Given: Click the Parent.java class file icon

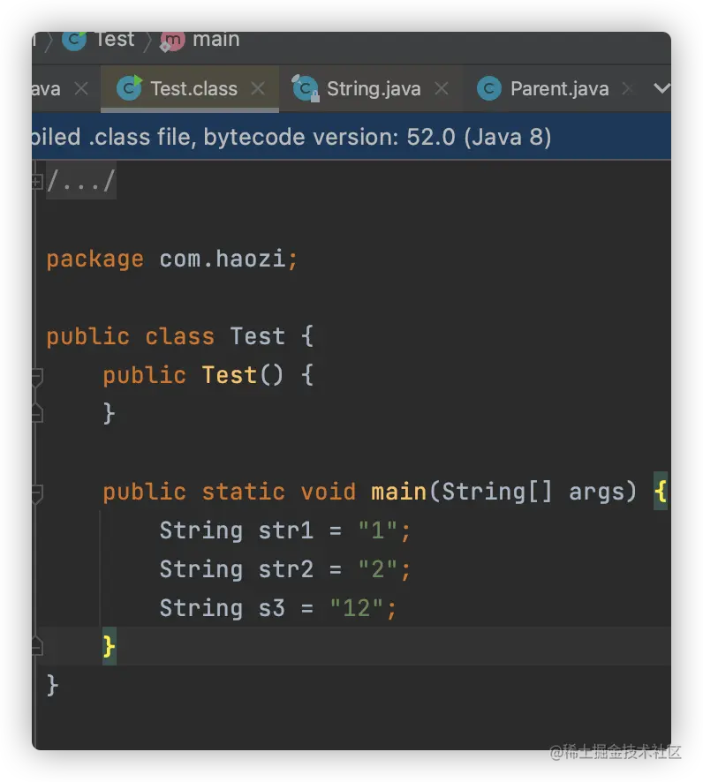Looking at the screenshot, I should [x=488, y=88].
